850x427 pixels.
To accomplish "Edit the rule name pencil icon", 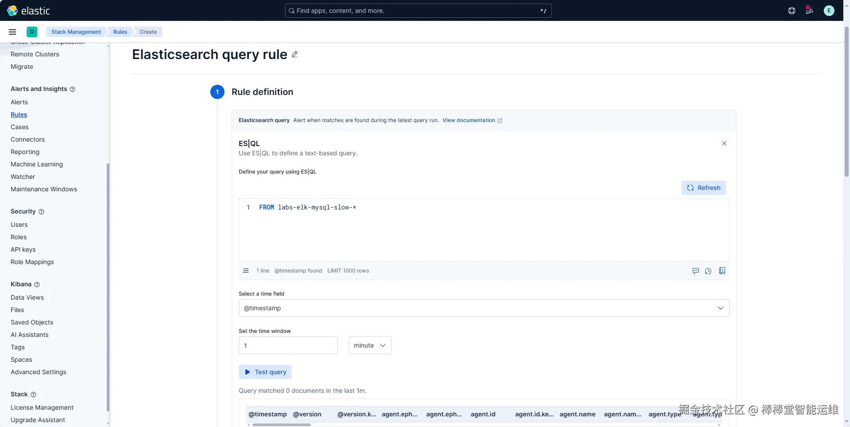I will (295, 54).
